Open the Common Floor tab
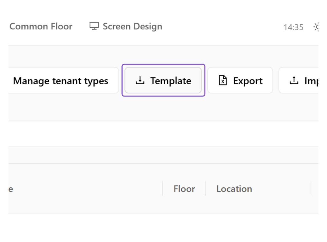The image size is (327, 242). 41,27
